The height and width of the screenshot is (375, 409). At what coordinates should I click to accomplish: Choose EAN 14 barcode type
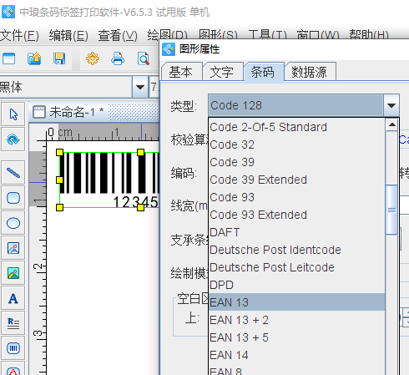click(296, 355)
